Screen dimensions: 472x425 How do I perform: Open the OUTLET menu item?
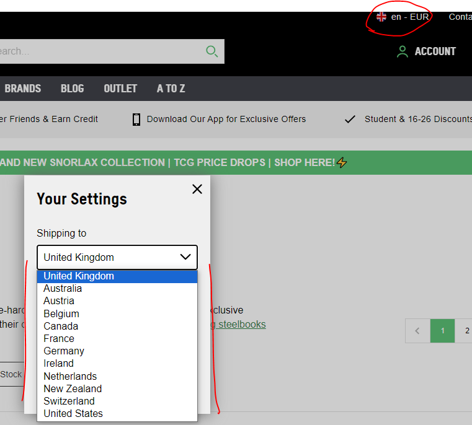(120, 89)
